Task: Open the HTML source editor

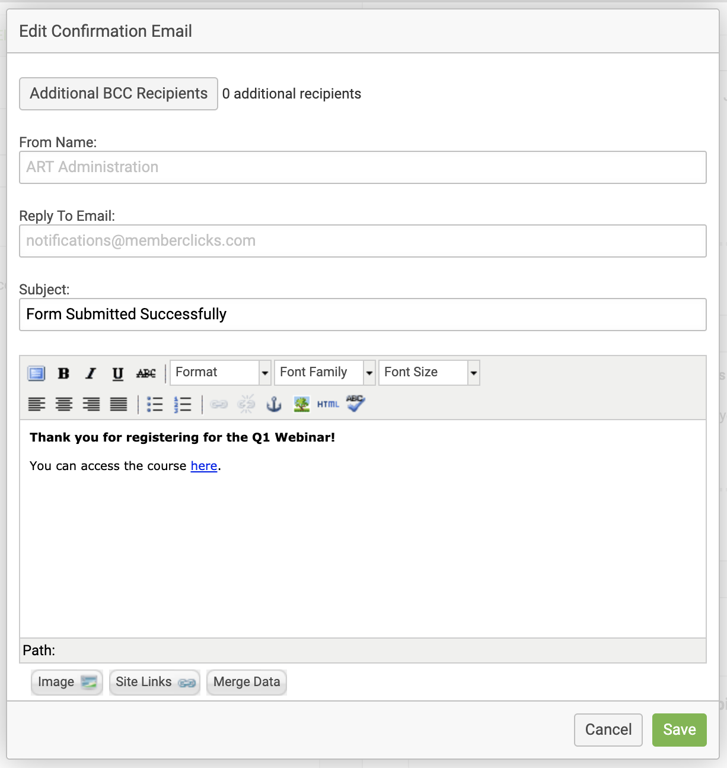Action: 328,405
